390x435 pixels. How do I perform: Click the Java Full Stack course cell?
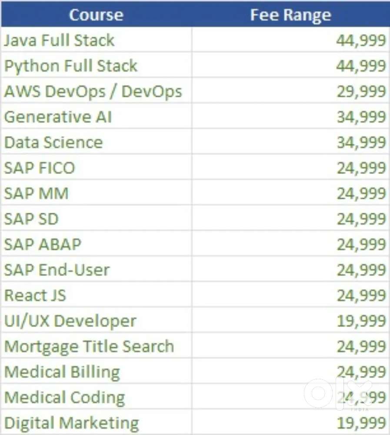(x=59, y=40)
